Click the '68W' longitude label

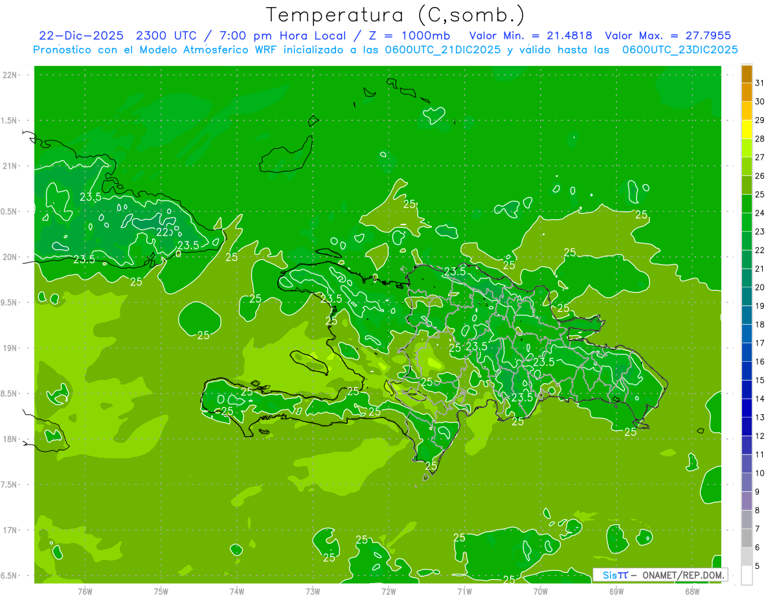tap(692, 591)
